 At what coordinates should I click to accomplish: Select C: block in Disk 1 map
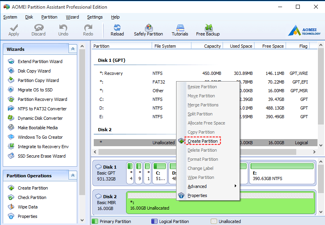160,173
